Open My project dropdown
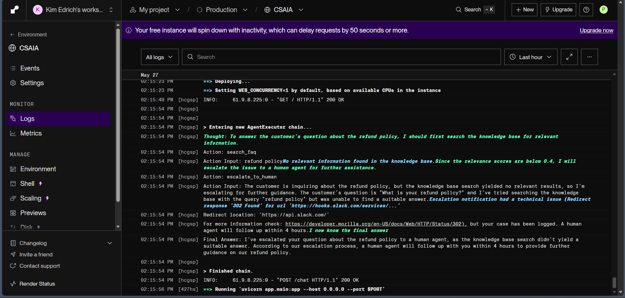 (177, 10)
